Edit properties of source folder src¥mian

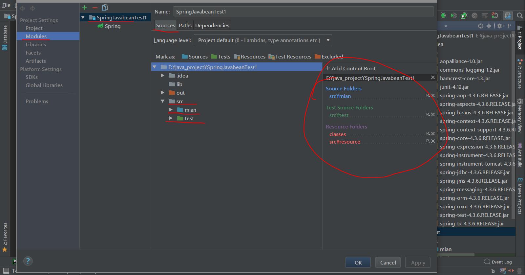(x=428, y=96)
